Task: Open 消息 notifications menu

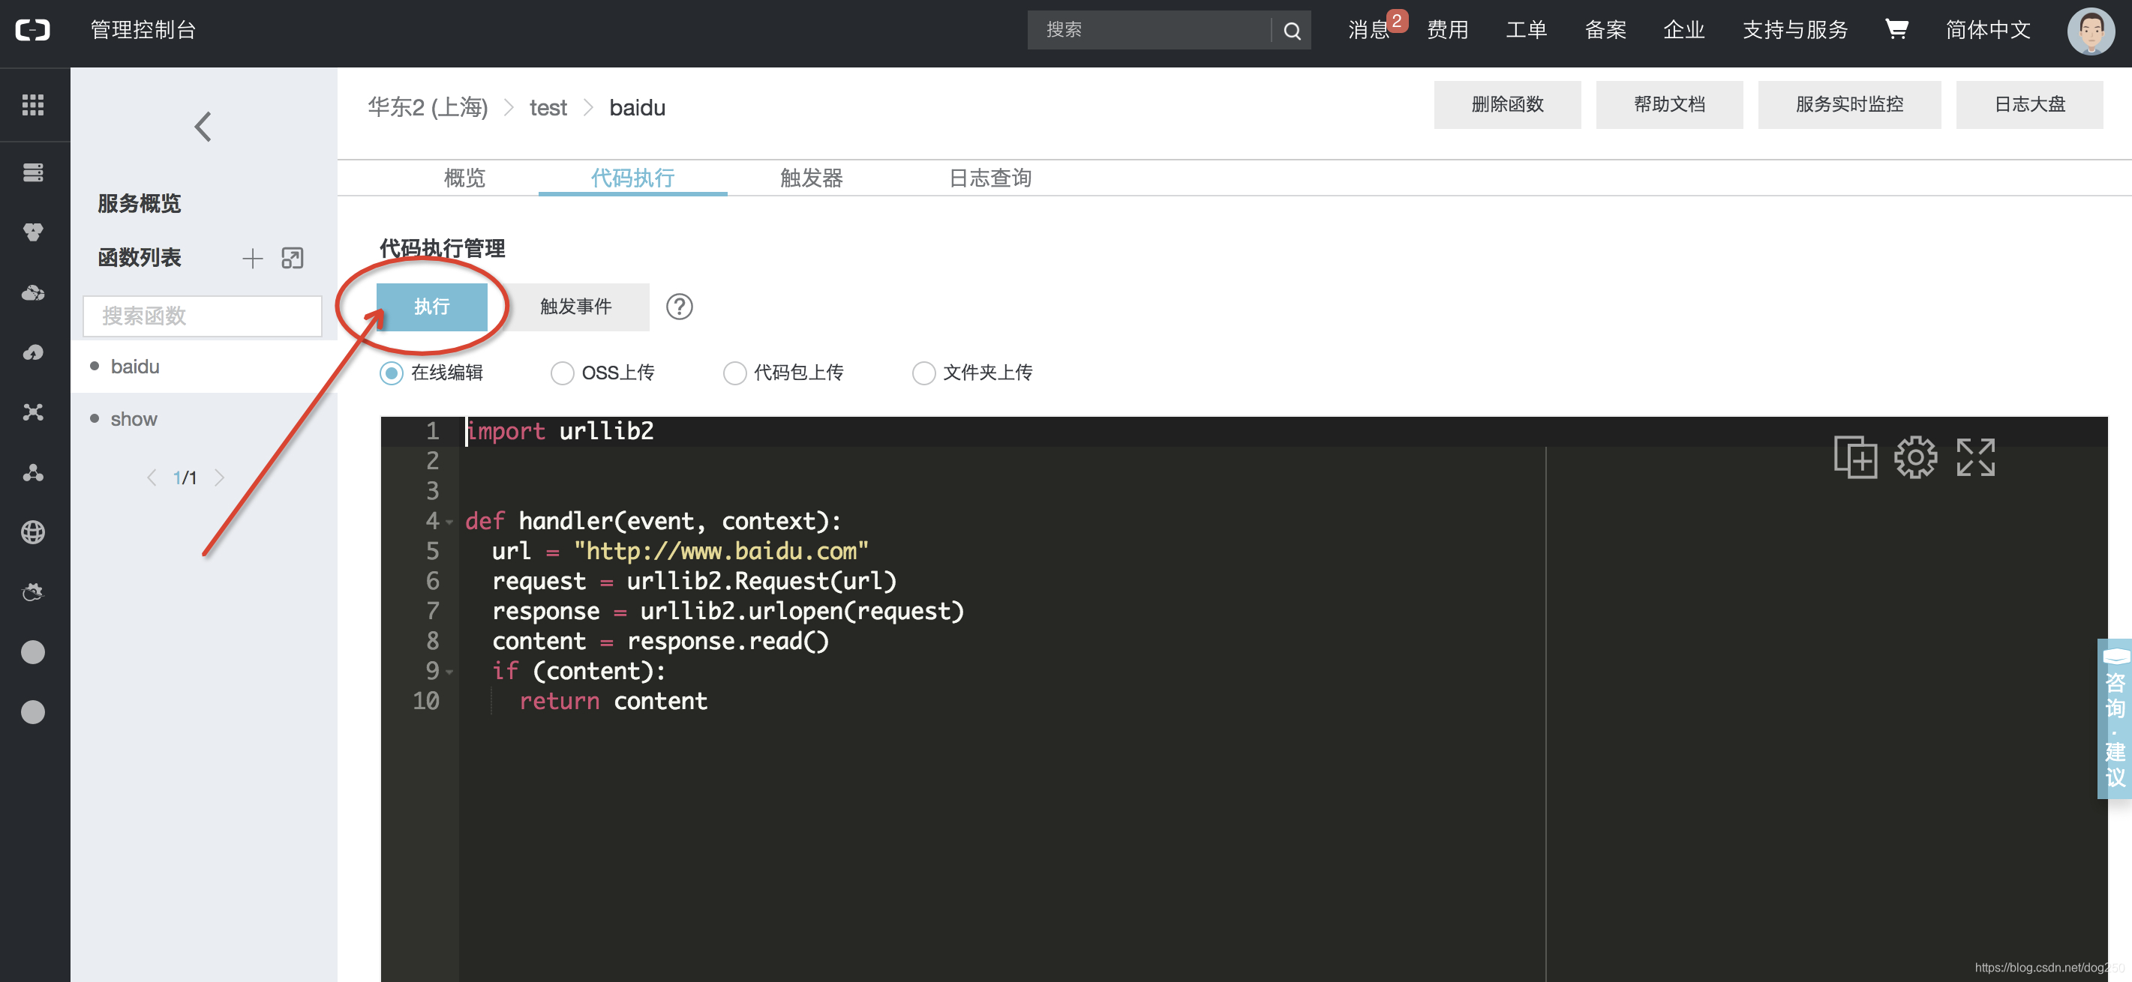Action: [x=1370, y=31]
